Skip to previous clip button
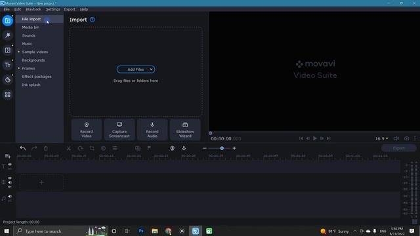420x236 pixels. click(x=301, y=138)
